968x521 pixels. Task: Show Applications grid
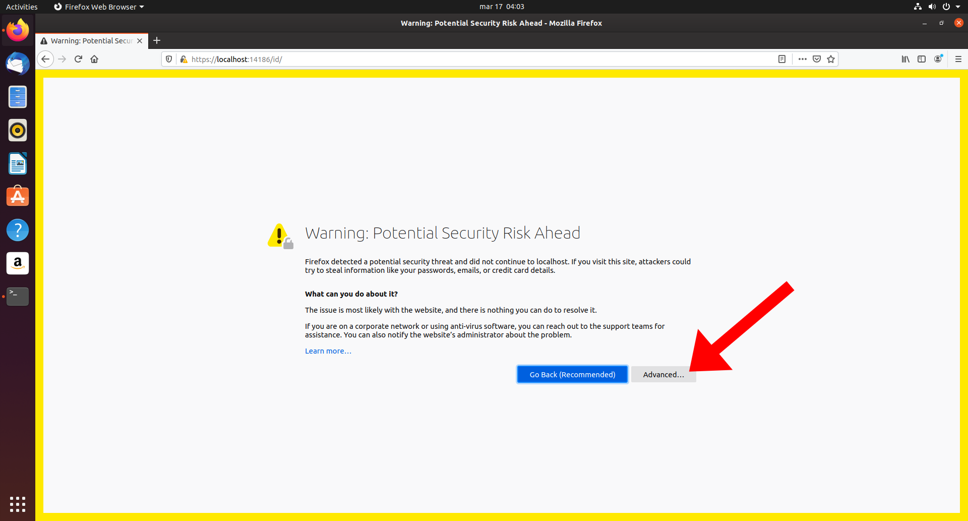coord(18,504)
